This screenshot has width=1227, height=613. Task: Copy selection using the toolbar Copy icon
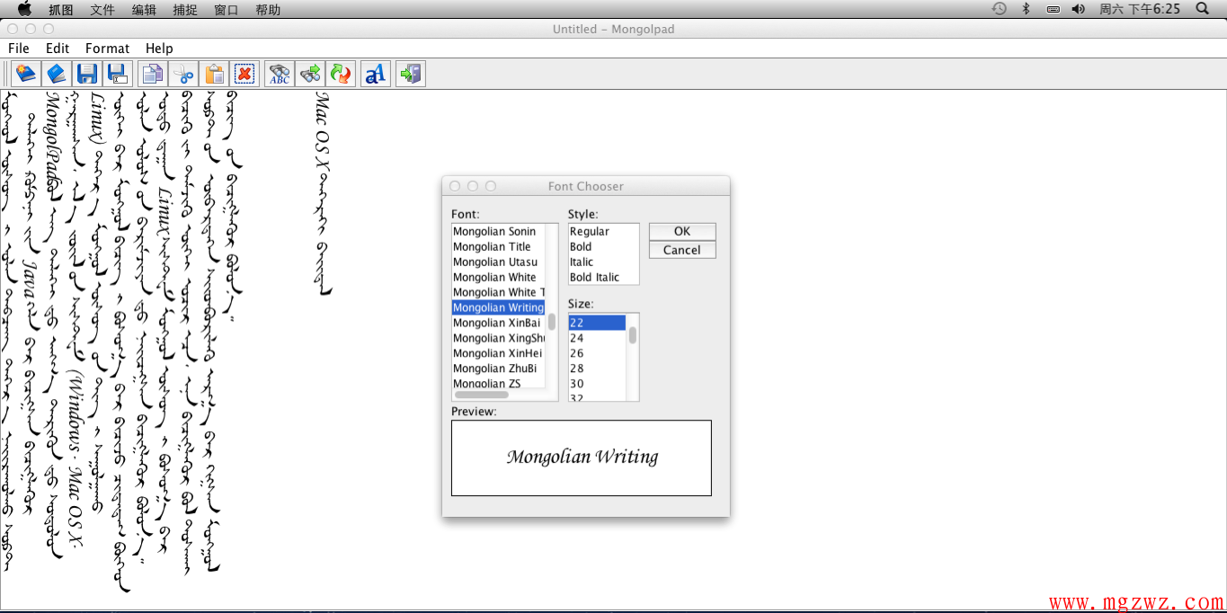point(153,74)
